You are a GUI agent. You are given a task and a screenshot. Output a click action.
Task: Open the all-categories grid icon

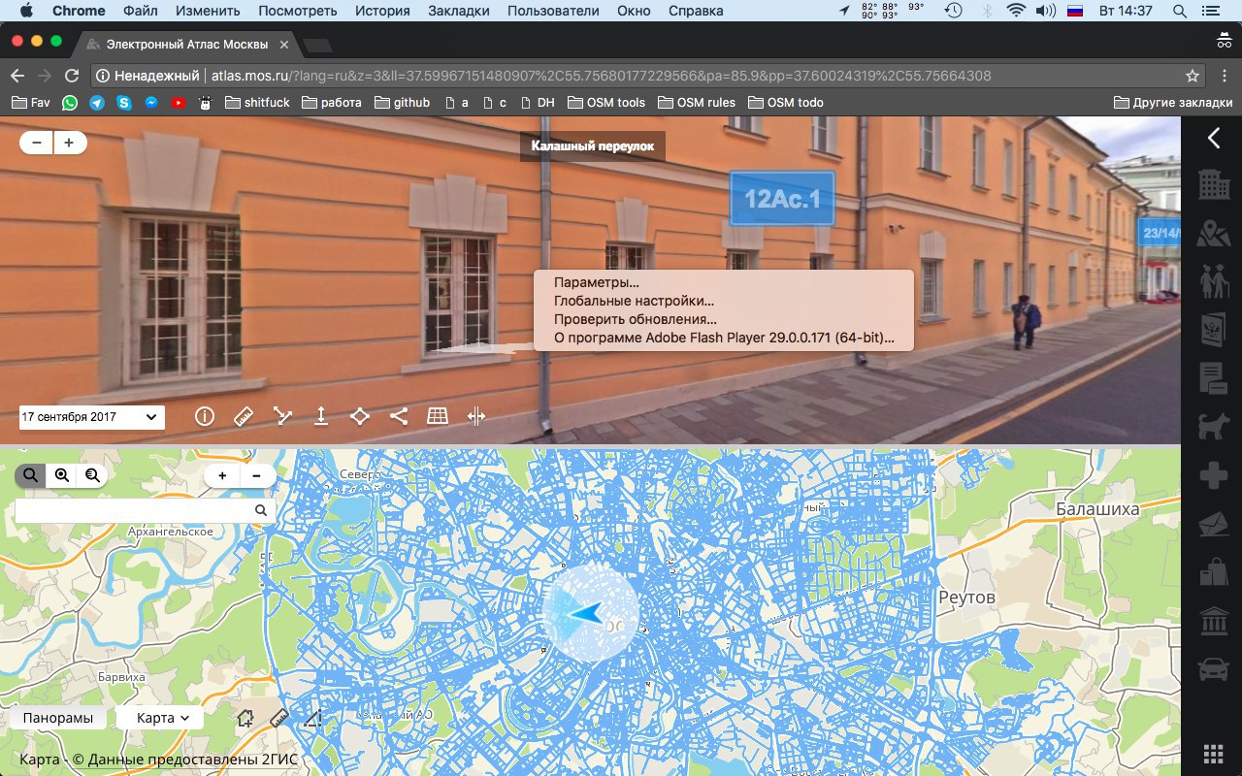(x=1212, y=754)
